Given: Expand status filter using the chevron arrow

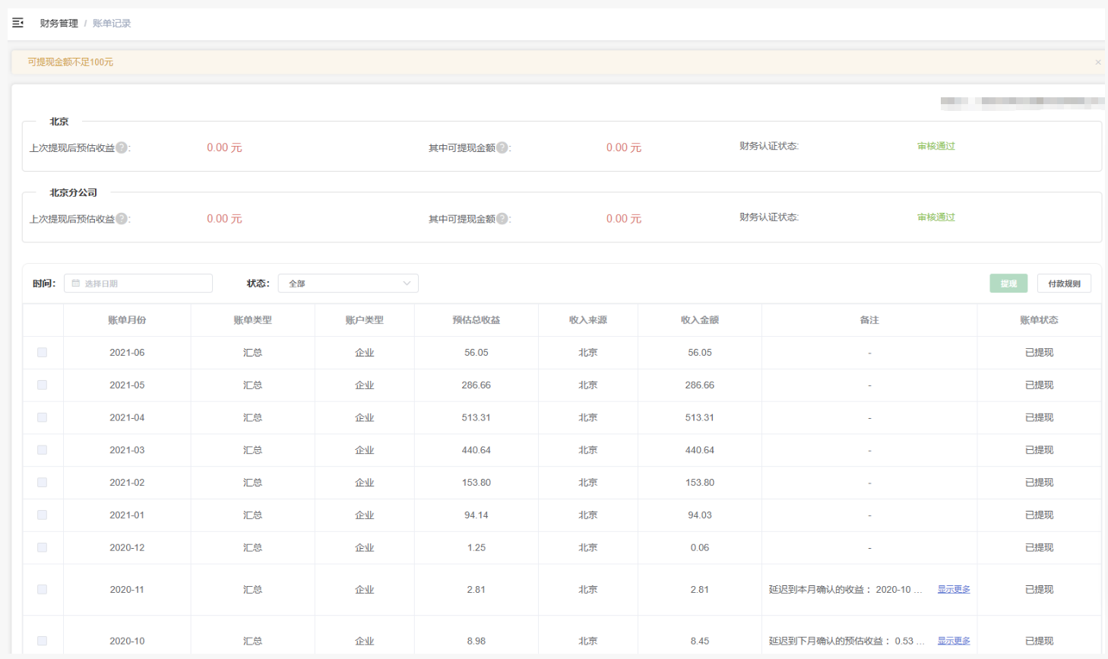Looking at the screenshot, I should pos(407,284).
